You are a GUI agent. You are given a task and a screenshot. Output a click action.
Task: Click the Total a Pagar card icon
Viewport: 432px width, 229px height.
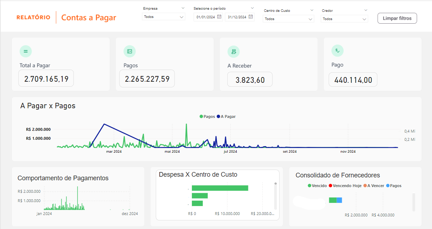[25, 51]
